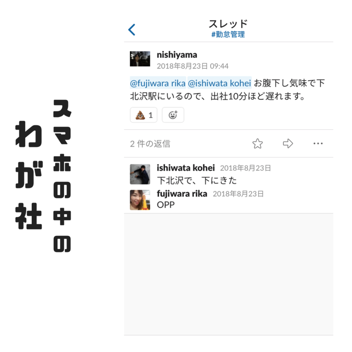Click the share message arrow icon
Viewport: 352px width, 352px height.
coord(288,144)
